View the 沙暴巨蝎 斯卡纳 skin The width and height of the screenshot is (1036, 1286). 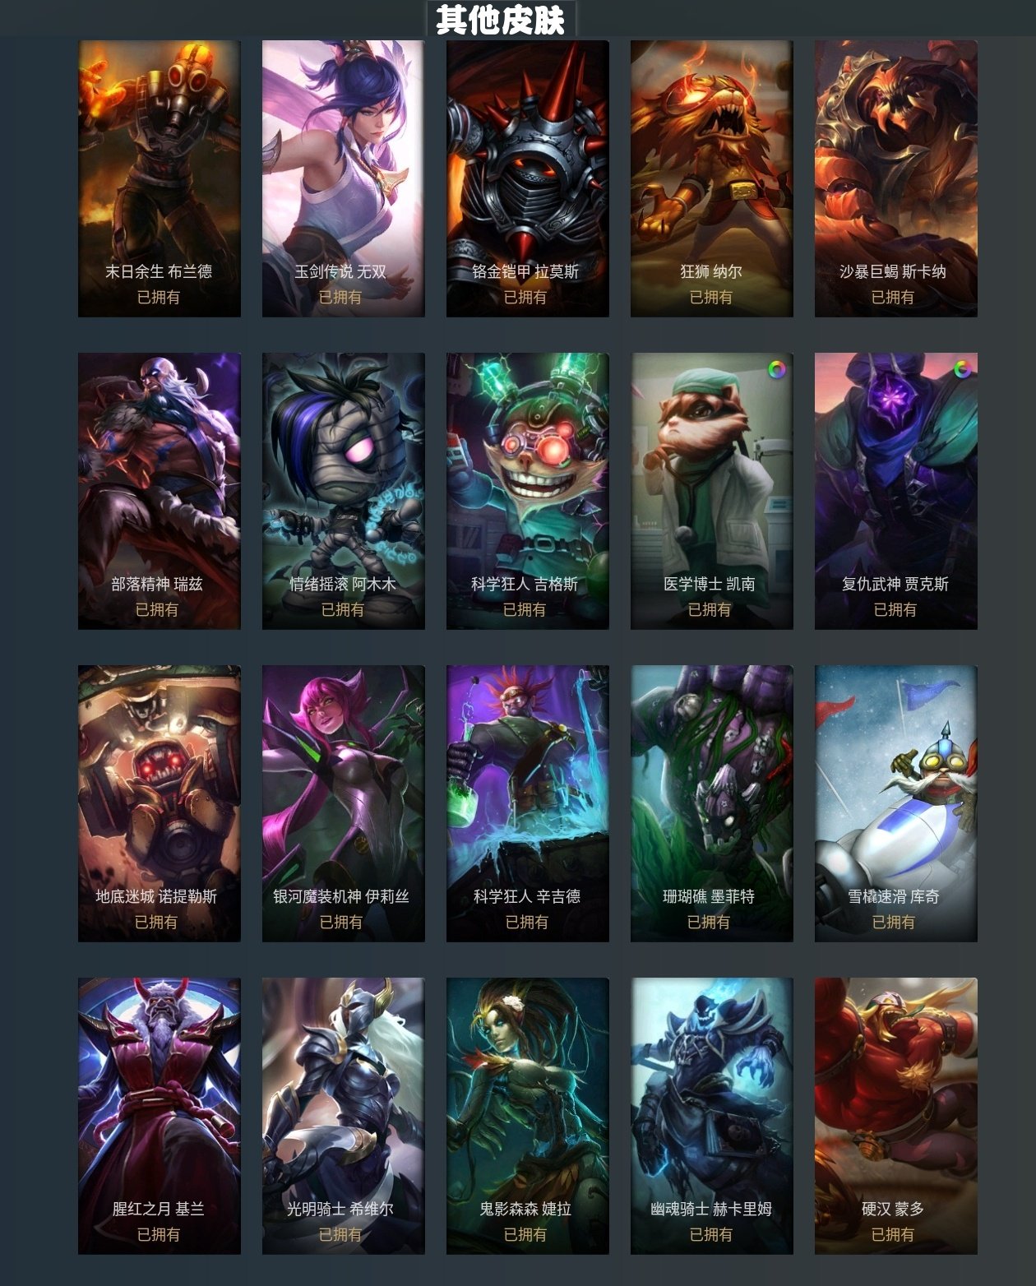[x=896, y=178]
